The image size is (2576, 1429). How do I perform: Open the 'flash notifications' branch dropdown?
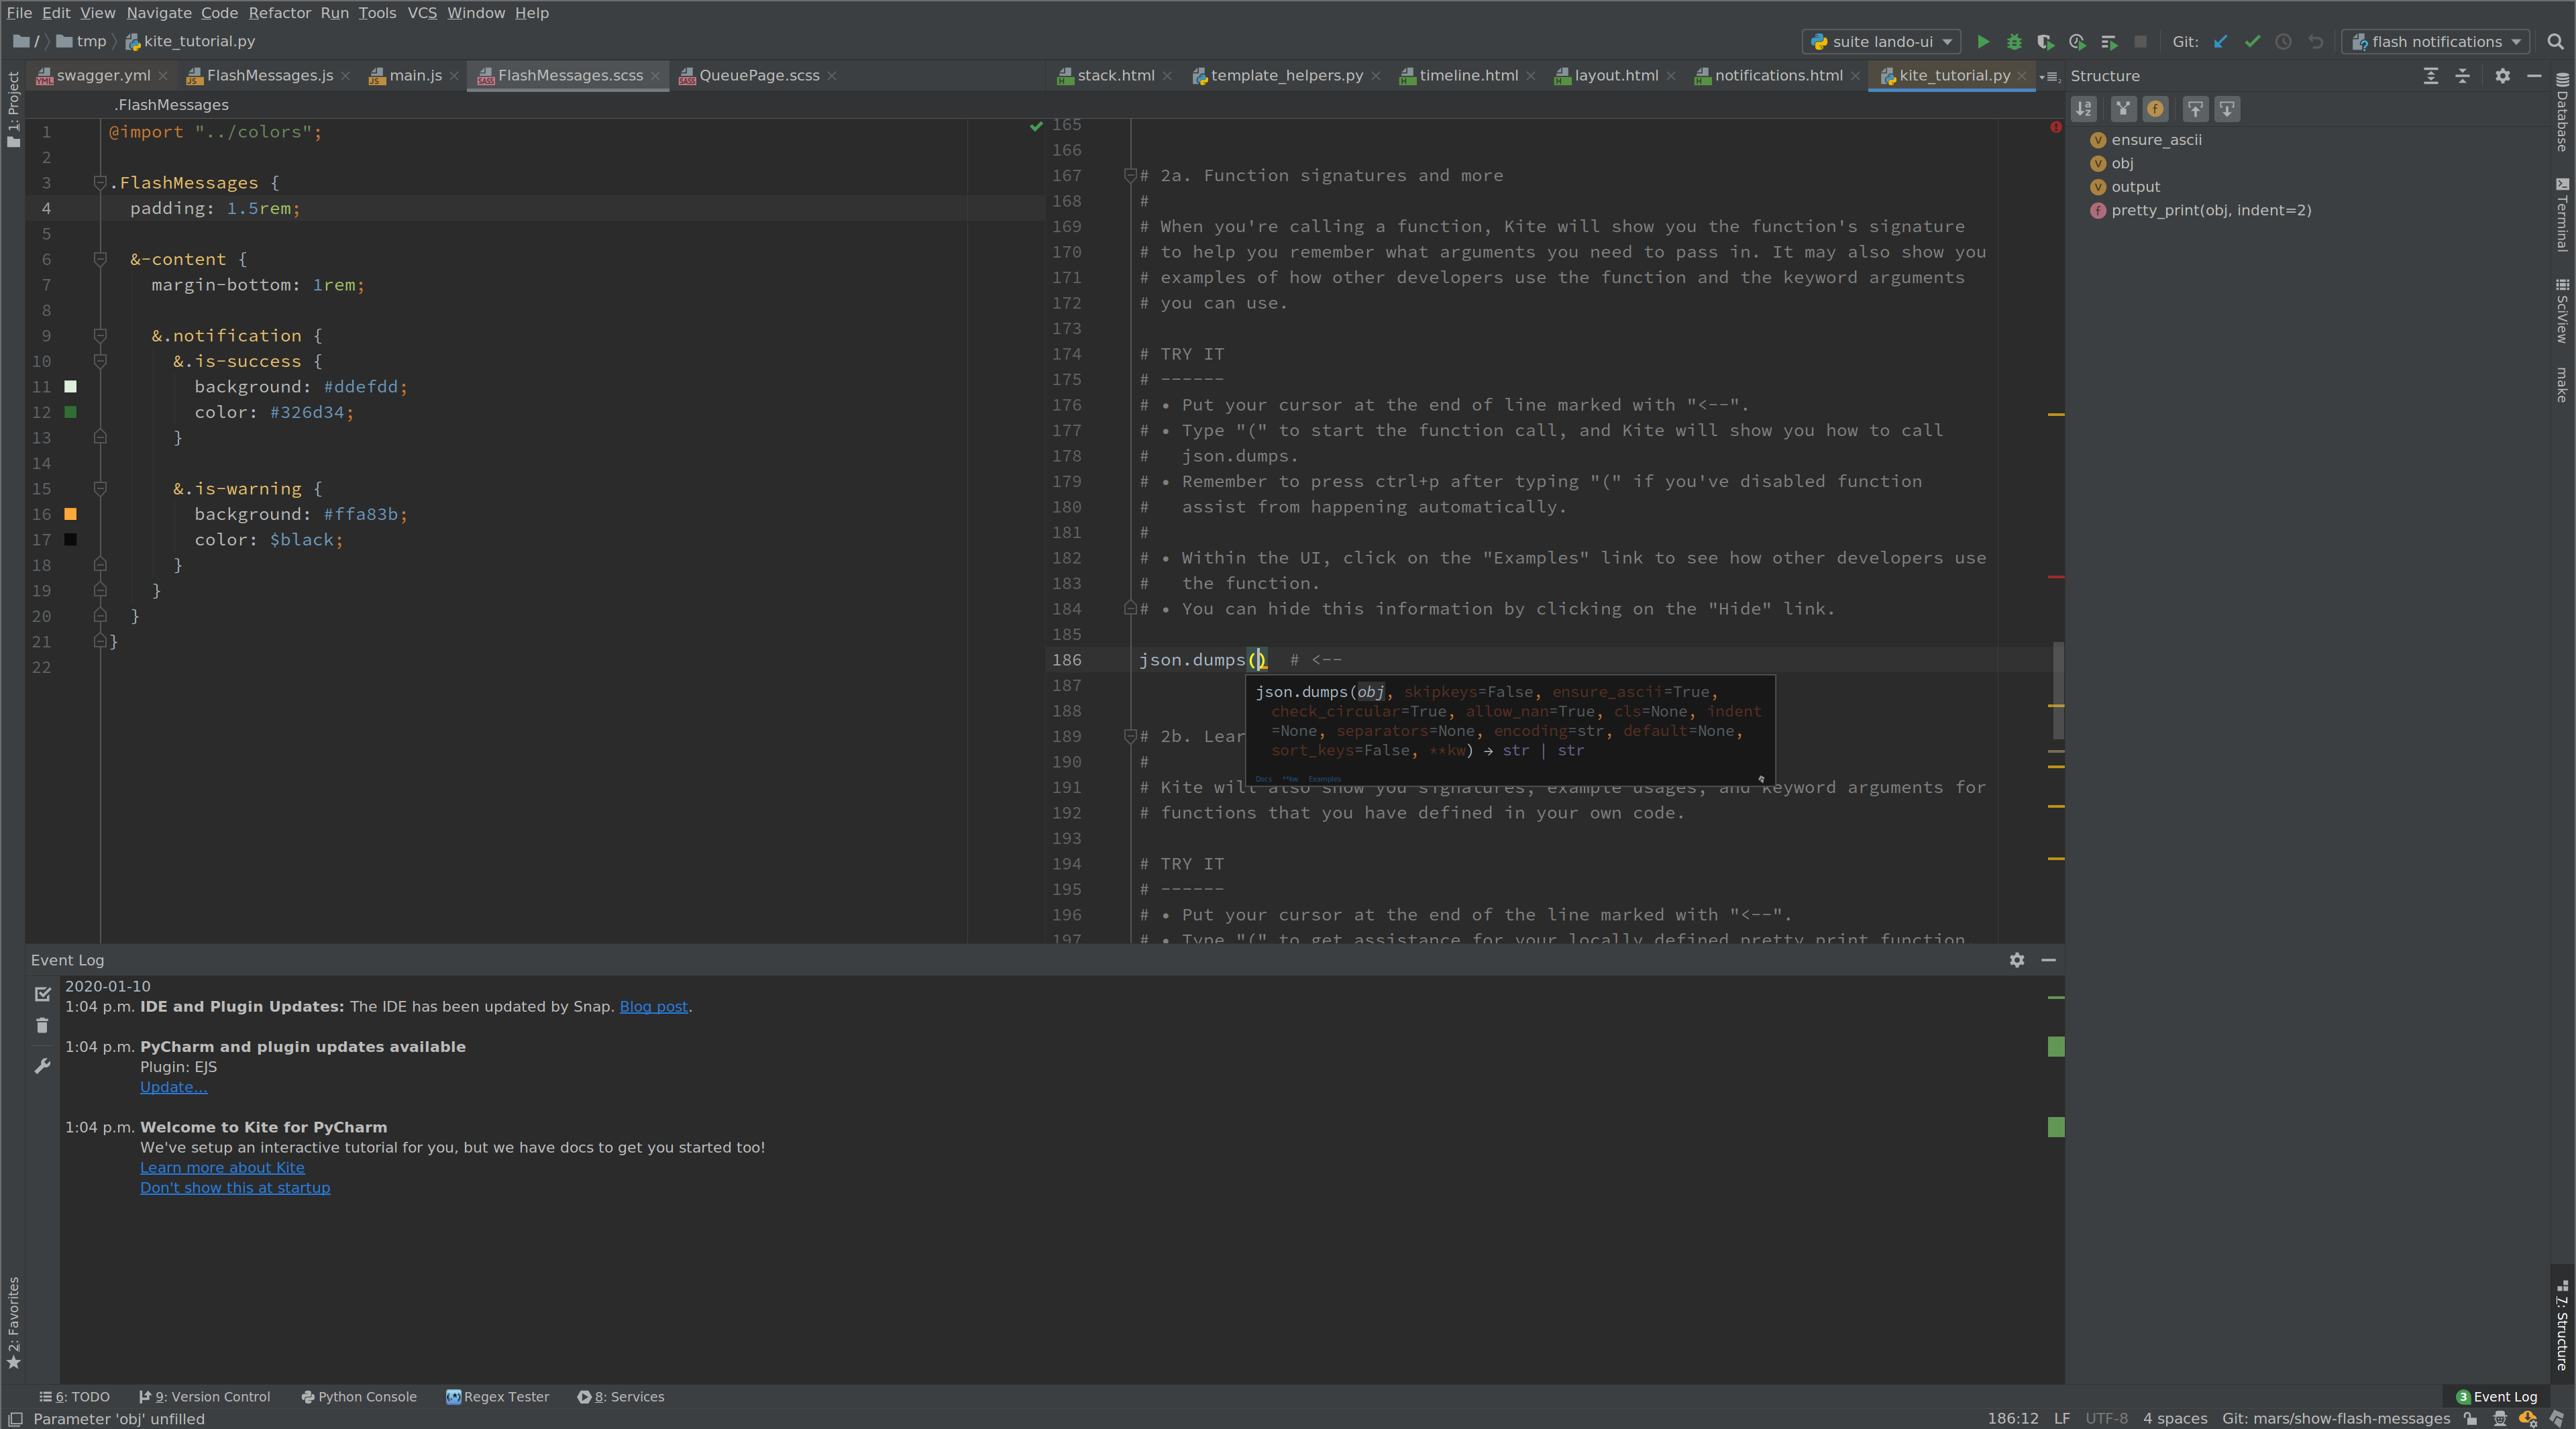pos(2435,42)
